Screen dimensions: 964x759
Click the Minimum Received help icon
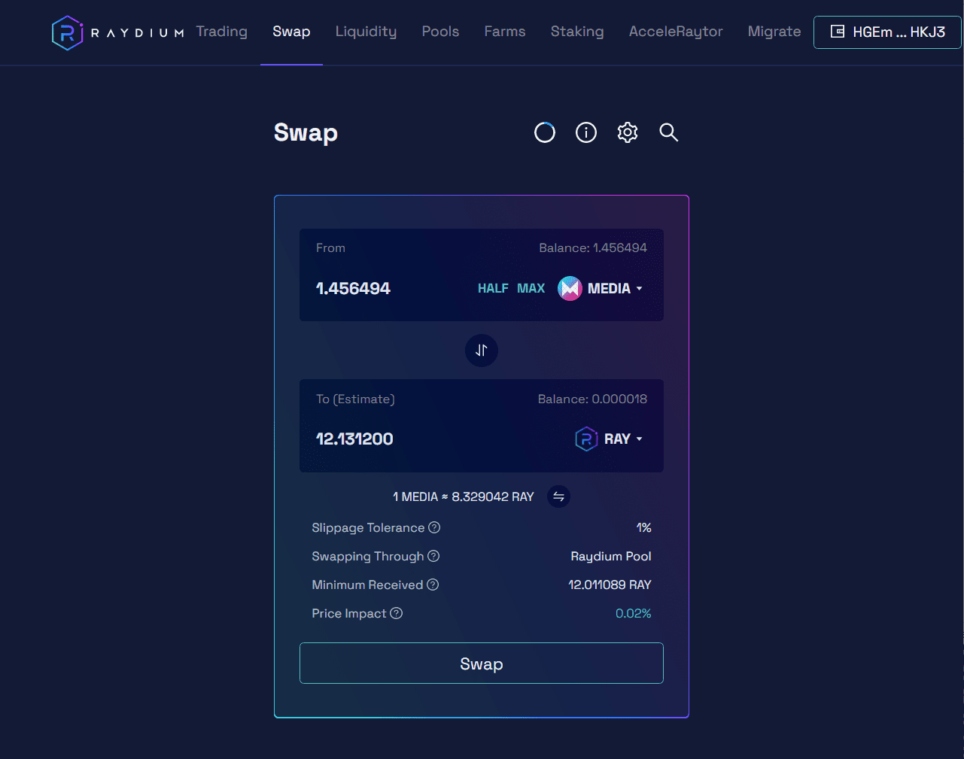click(433, 585)
